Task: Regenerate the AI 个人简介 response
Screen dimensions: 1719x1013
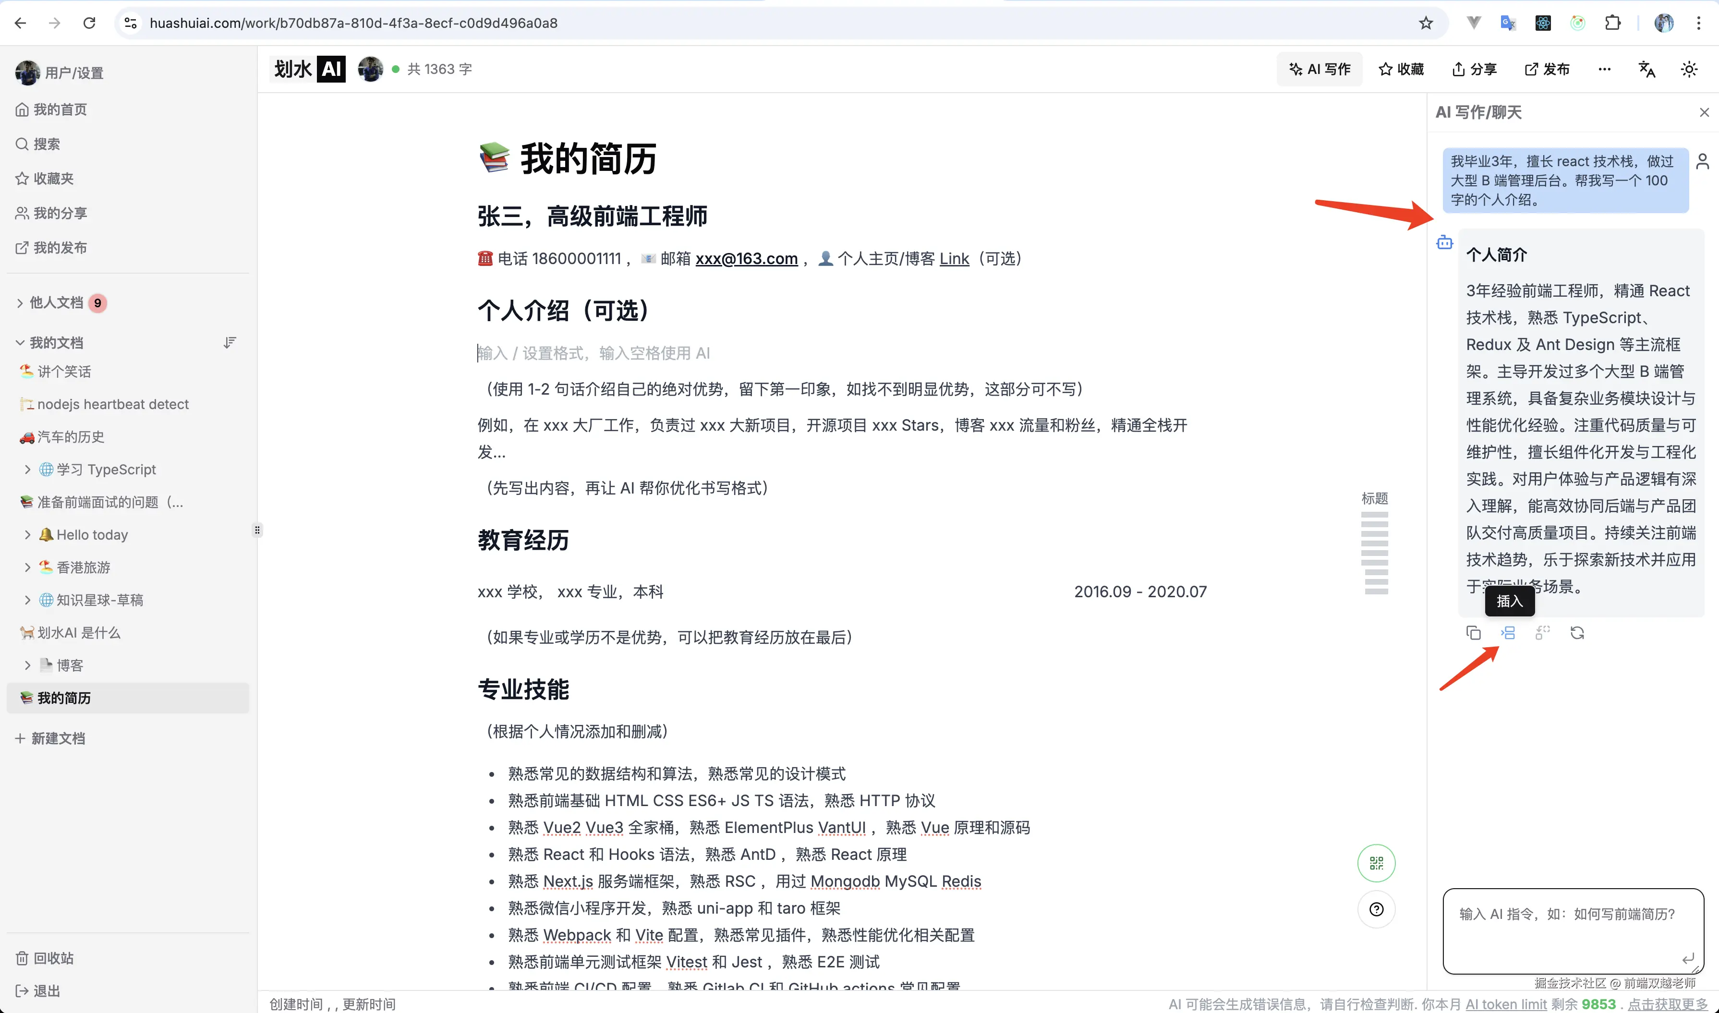Action: (x=1578, y=633)
